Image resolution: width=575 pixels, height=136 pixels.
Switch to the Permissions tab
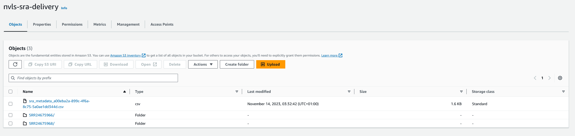[x=72, y=24]
